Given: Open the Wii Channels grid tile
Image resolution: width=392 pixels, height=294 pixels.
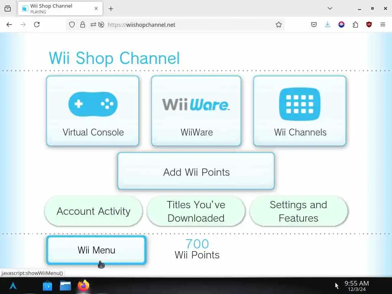Looking at the screenshot, I should (x=300, y=111).
